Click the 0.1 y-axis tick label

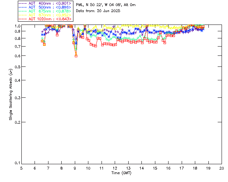[x=17, y=163]
